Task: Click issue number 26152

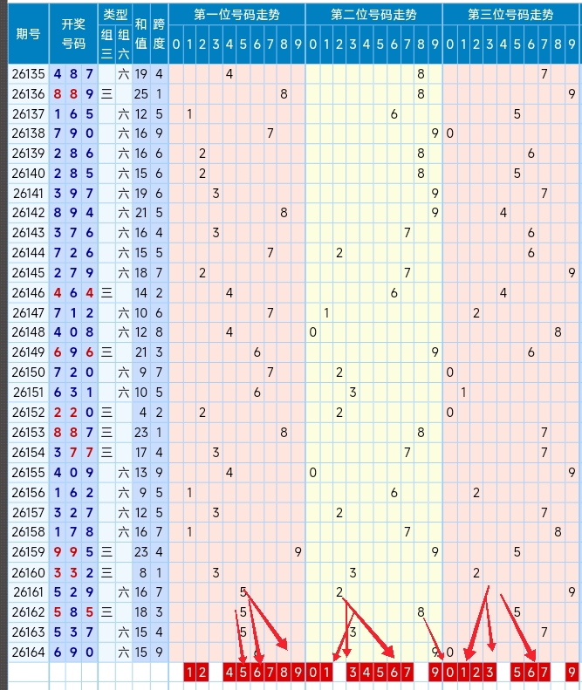Action: [29, 413]
